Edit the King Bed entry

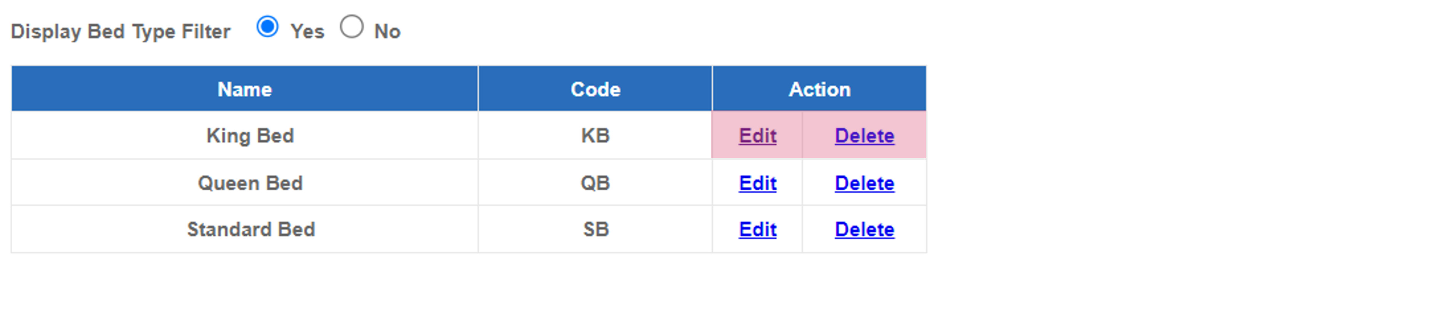pos(757,135)
